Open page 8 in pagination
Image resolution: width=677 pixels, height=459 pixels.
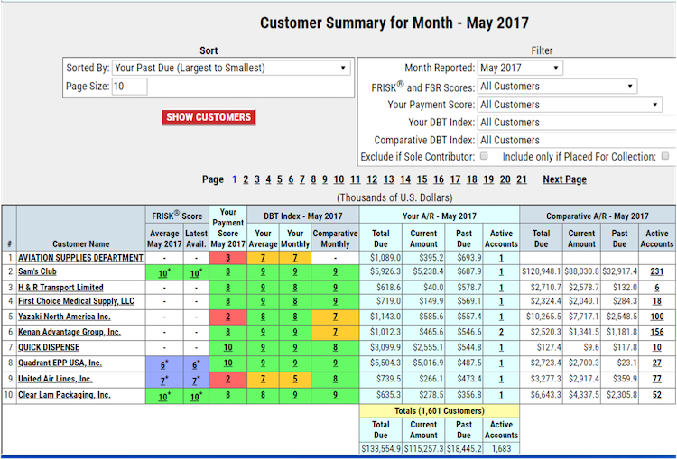[x=313, y=179]
